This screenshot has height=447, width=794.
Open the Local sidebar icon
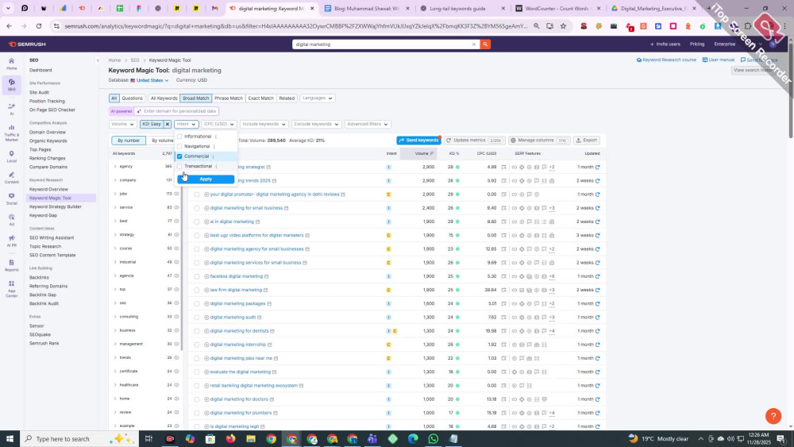11,156
